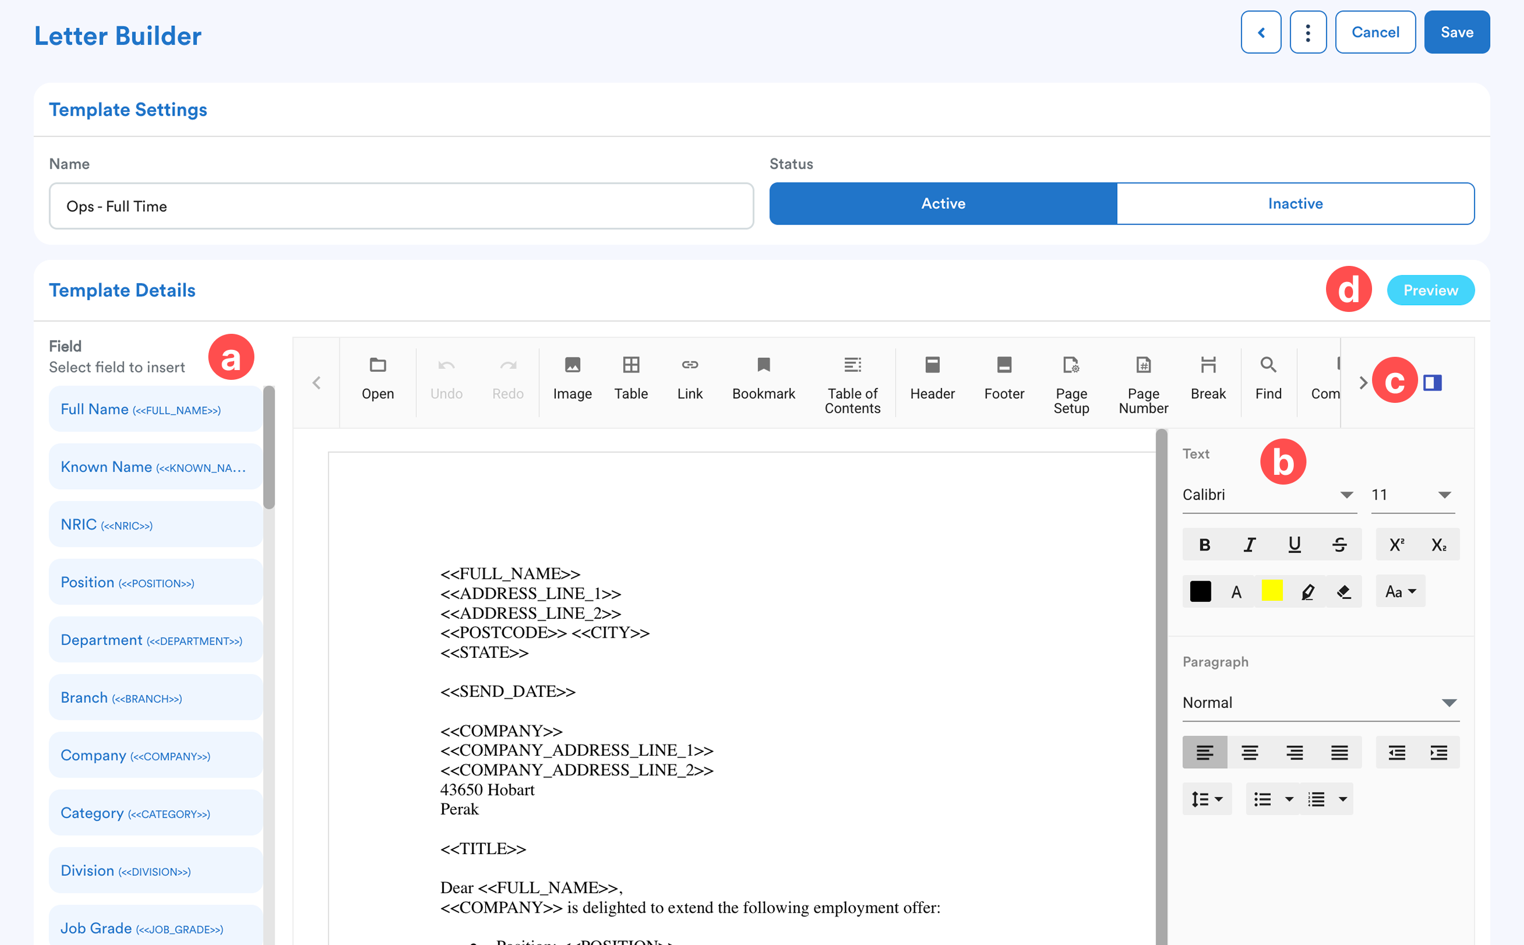This screenshot has width=1524, height=945.
Task: Toggle Superscript formatting
Action: tap(1397, 544)
